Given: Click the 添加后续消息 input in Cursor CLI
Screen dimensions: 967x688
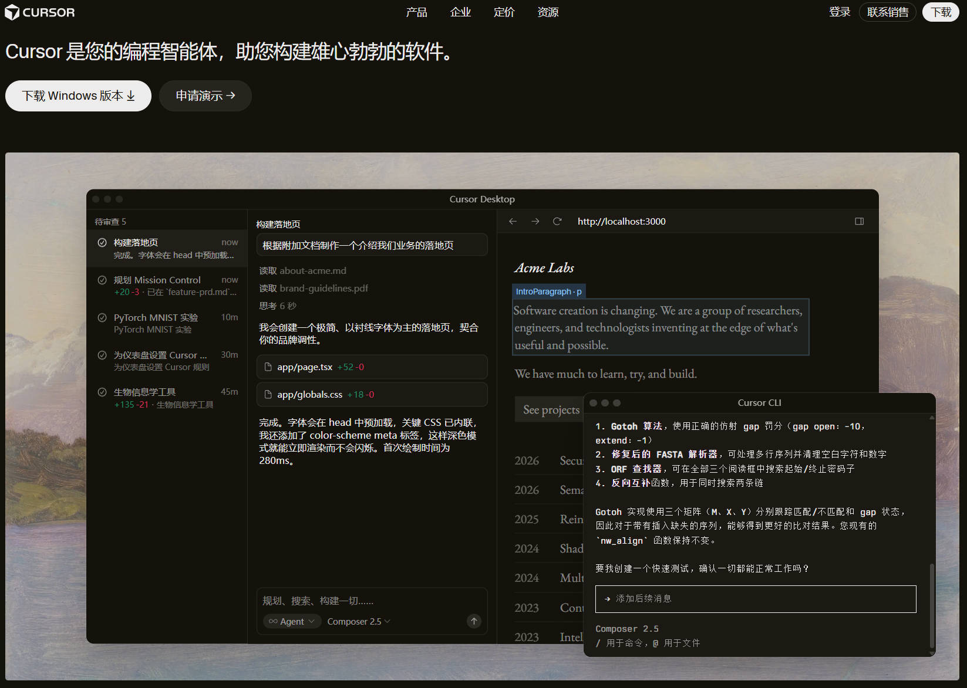Looking at the screenshot, I should tap(756, 599).
